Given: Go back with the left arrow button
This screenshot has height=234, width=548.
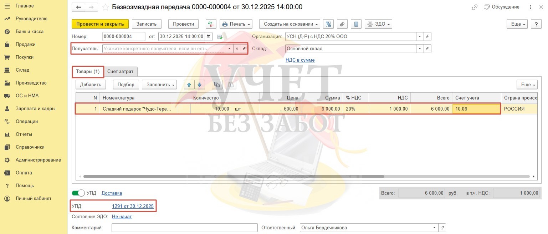Looking at the screenshot, I should 78,7.
